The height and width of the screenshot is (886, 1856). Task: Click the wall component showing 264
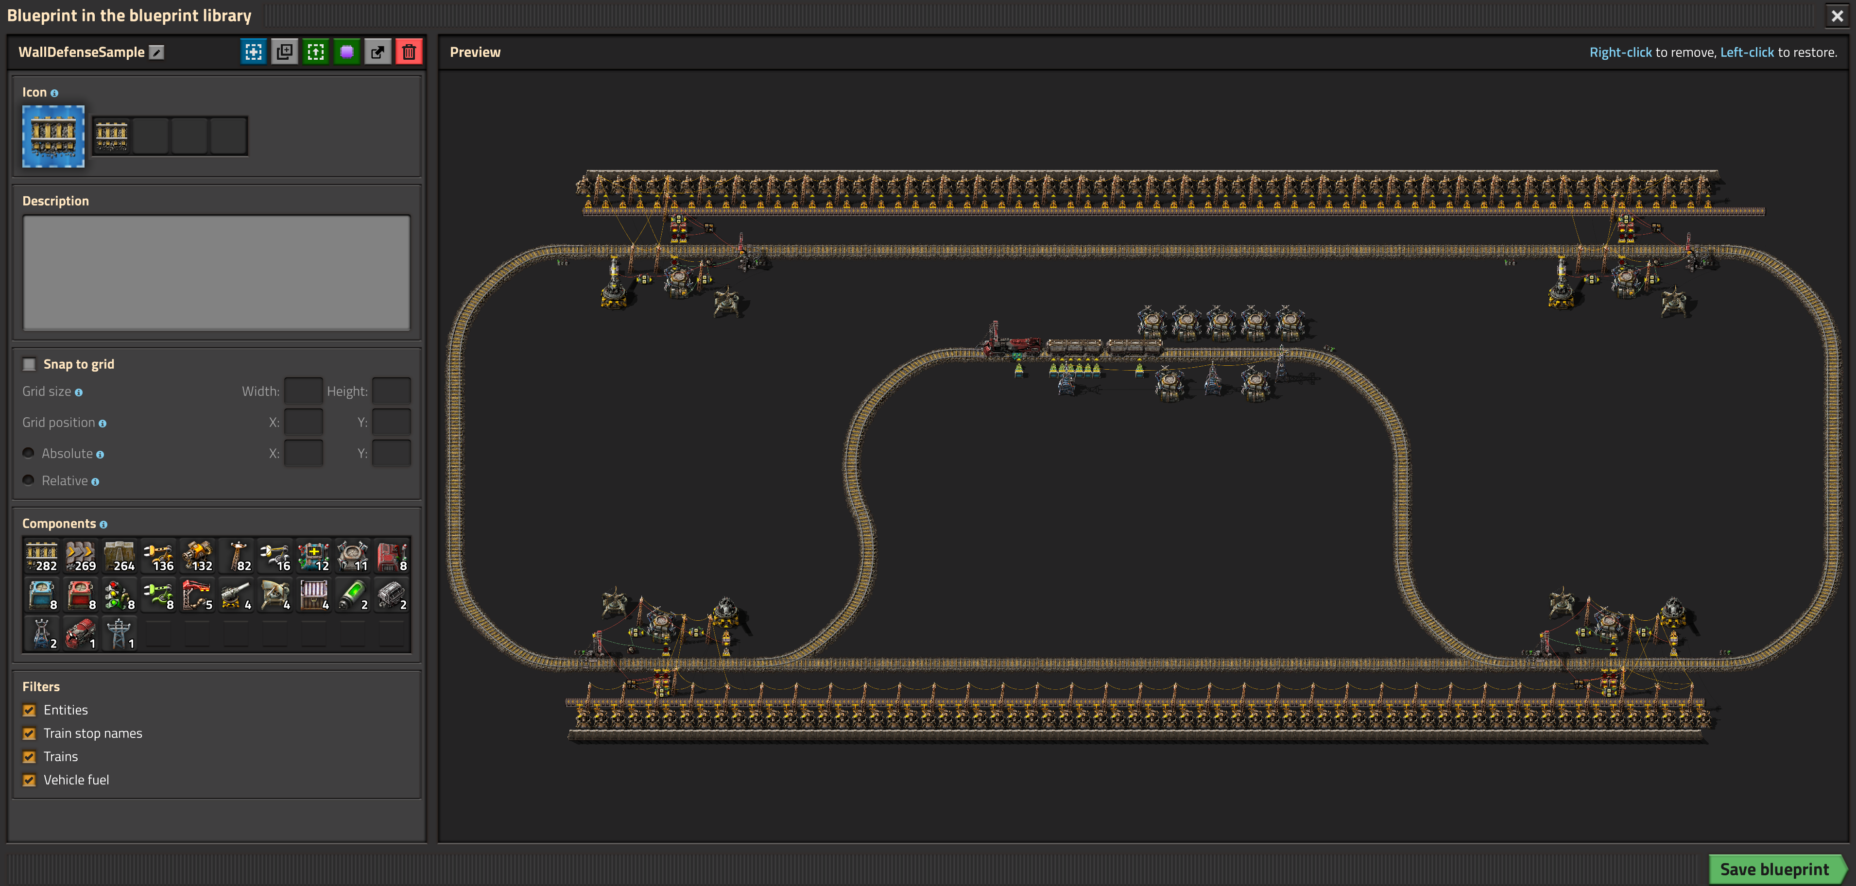[120, 557]
